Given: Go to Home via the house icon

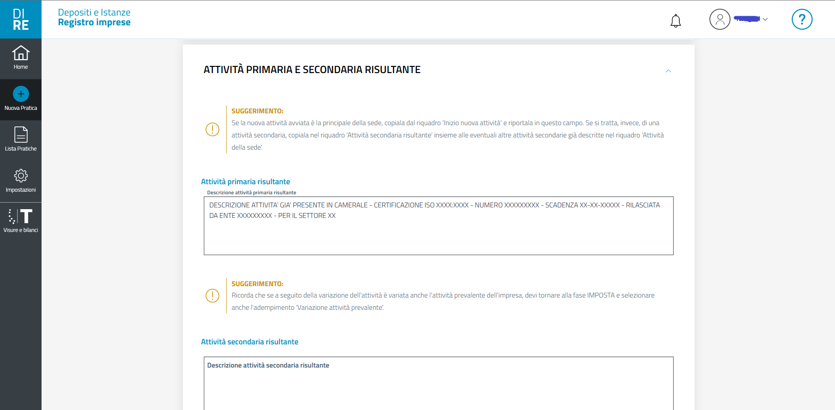Looking at the screenshot, I should tap(21, 53).
